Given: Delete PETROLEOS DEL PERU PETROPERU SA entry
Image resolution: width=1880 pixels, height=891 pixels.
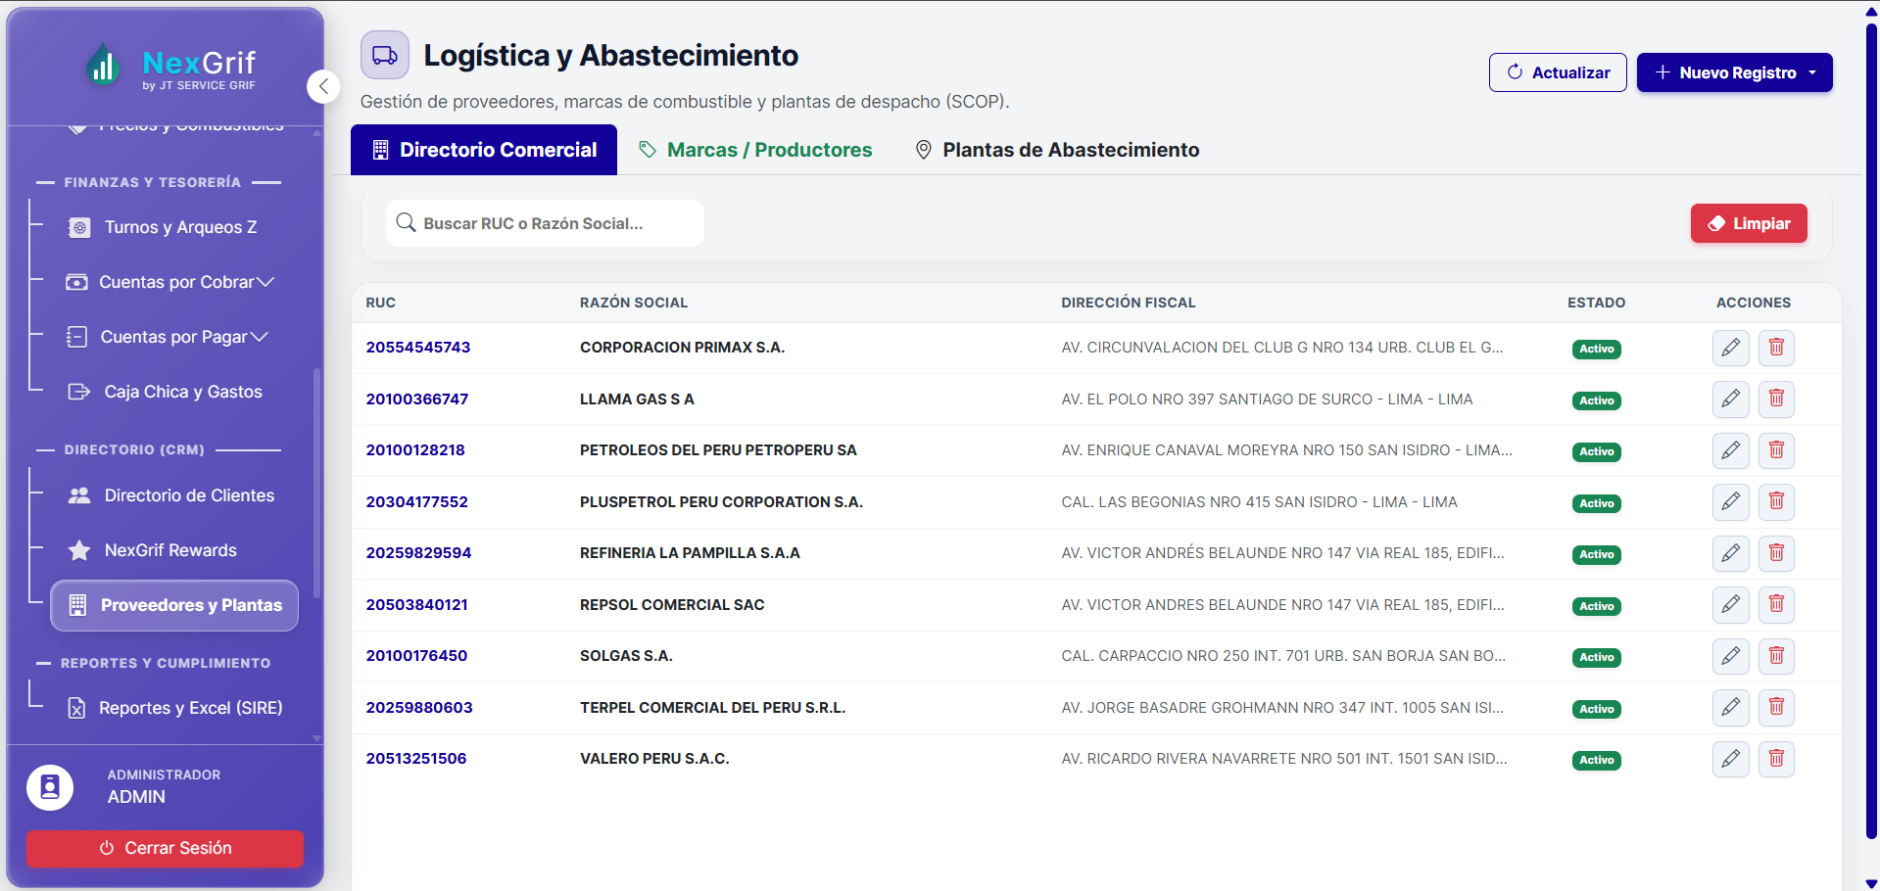Looking at the screenshot, I should (1776, 450).
